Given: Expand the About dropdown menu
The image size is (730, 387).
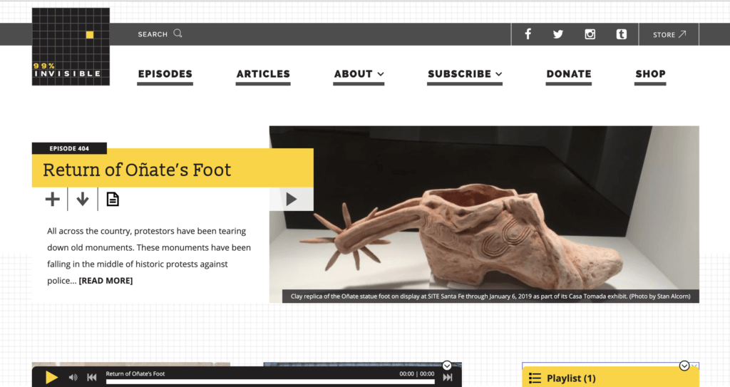Looking at the screenshot, I should pyautogui.click(x=359, y=74).
